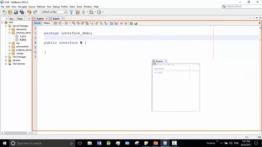Open PowerPoint from the taskbar
The image size is (262, 147).
[x=156, y=143]
